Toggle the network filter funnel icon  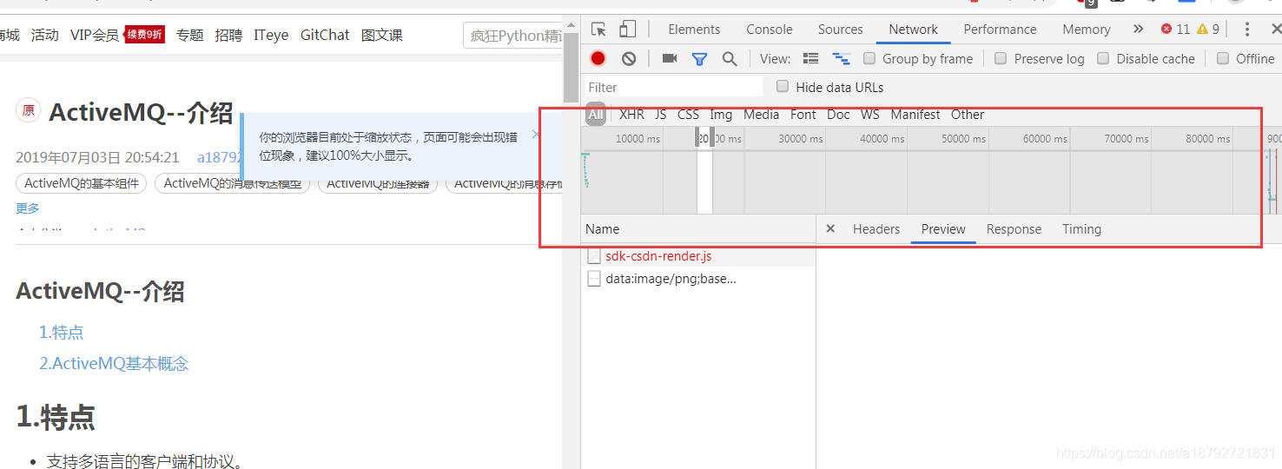coord(699,59)
